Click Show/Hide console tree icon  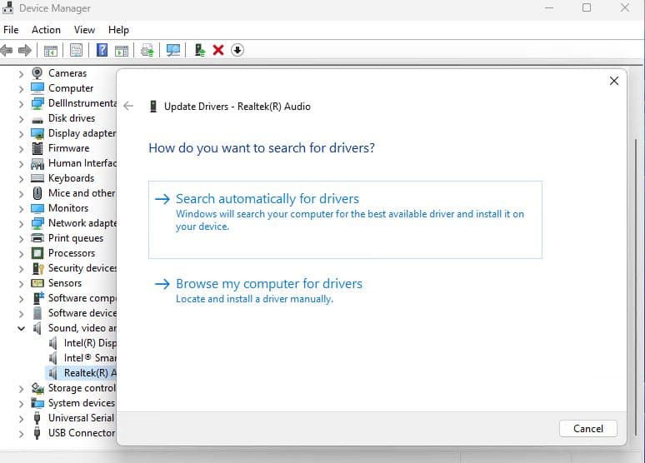(x=51, y=50)
